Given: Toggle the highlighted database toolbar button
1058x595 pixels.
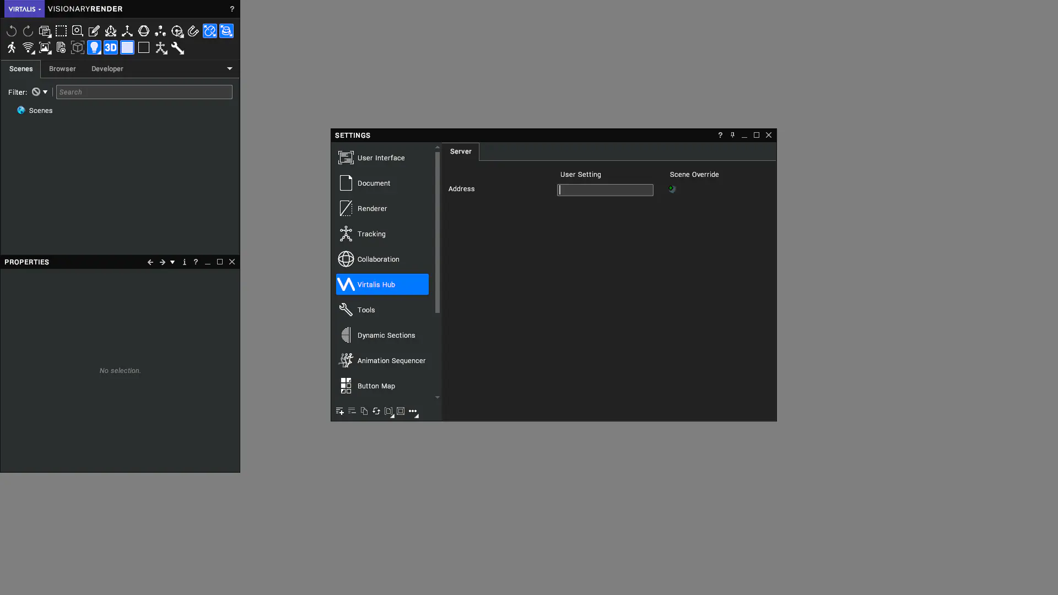Looking at the screenshot, I should (226, 31).
